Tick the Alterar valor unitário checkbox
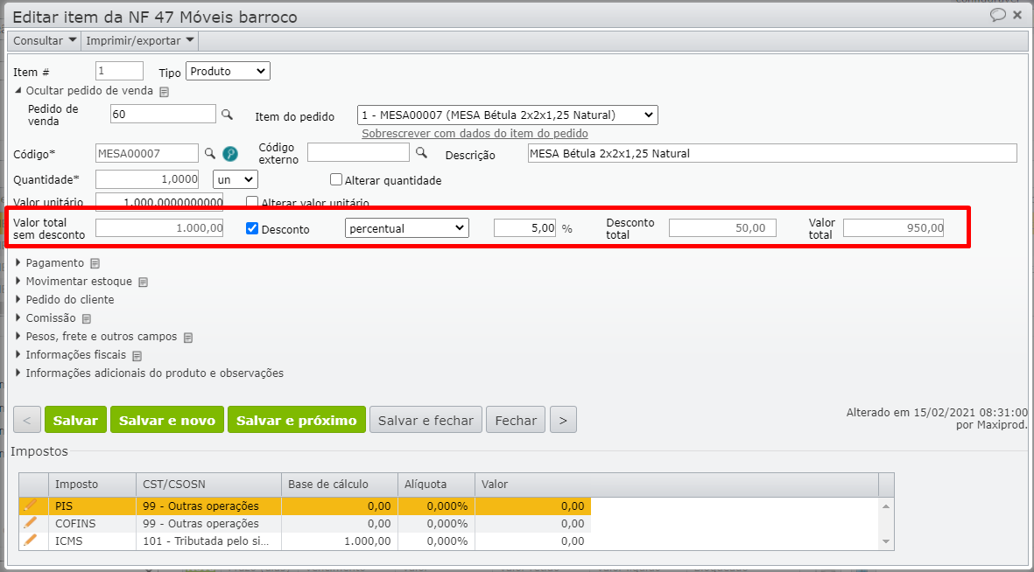The height and width of the screenshot is (572, 1034). click(x=252, y=203)
